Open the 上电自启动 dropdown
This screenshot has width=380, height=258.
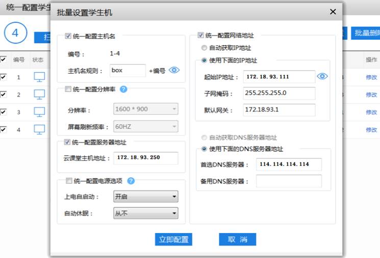tap(145, 197)
